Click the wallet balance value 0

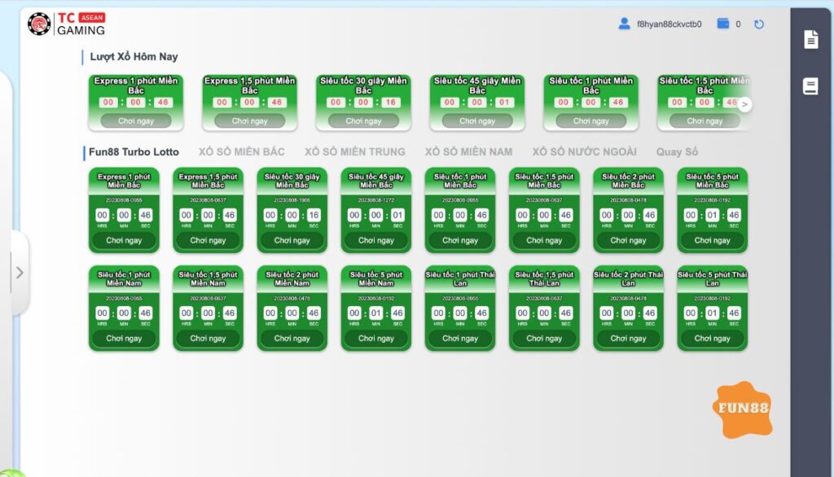pyautogui.click(x=738, y=24)
